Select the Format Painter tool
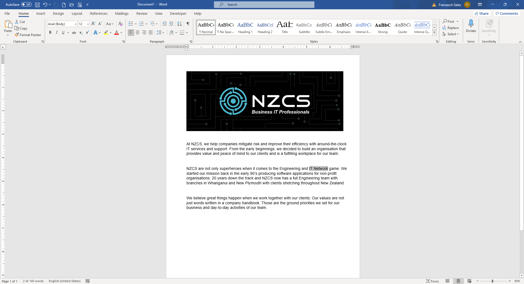 28,35
